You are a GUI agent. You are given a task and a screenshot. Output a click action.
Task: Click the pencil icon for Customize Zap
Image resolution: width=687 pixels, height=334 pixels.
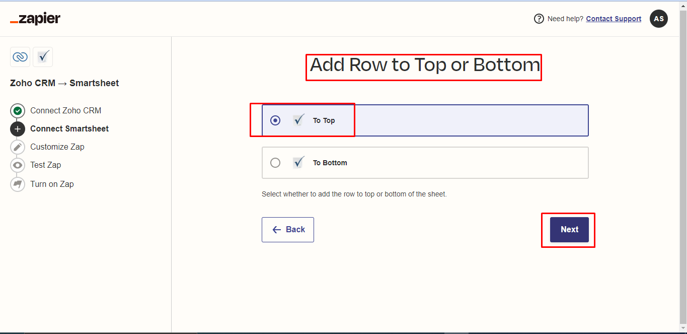click(18, 147)
